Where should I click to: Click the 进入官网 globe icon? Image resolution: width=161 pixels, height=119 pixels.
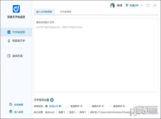11,112
